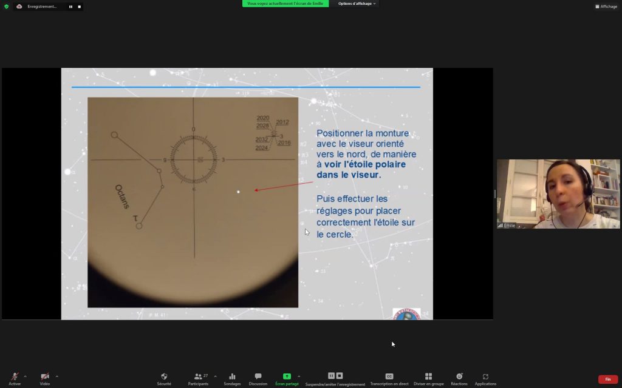Show the Participants panel
Viewport: 622px width, 388px height.
point(198,379)
